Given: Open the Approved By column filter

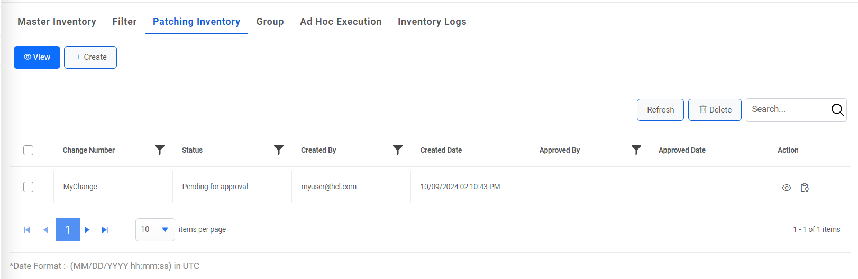Looking at the screenshot, I should [x=636, y=150].
